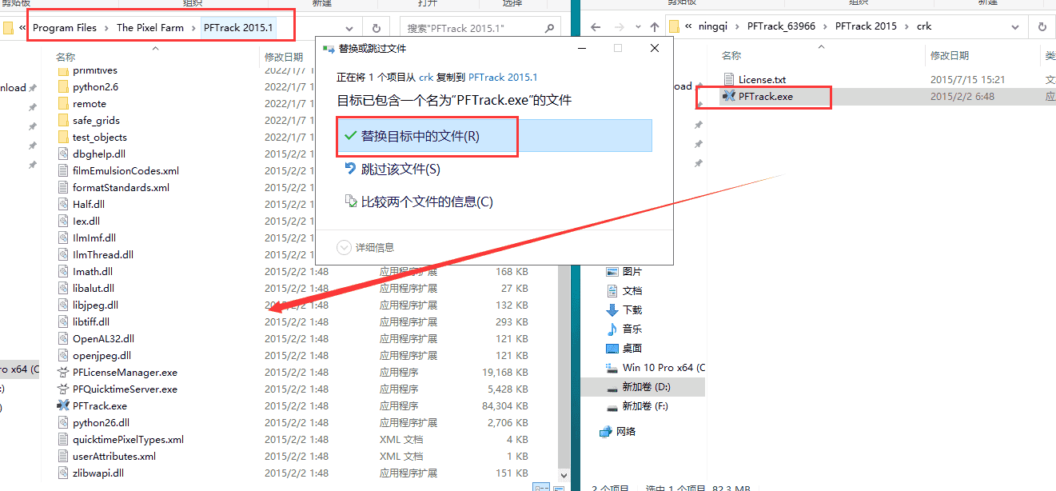Select PFQuicktimeServer.exe in left window

[x=125, y=389]
